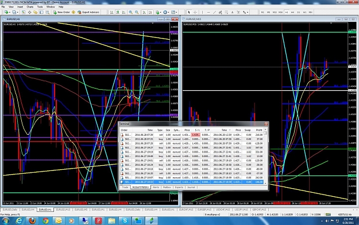Switch timeframe to MN
Screen dimensions: 359x225
click(x=311, y=12)
